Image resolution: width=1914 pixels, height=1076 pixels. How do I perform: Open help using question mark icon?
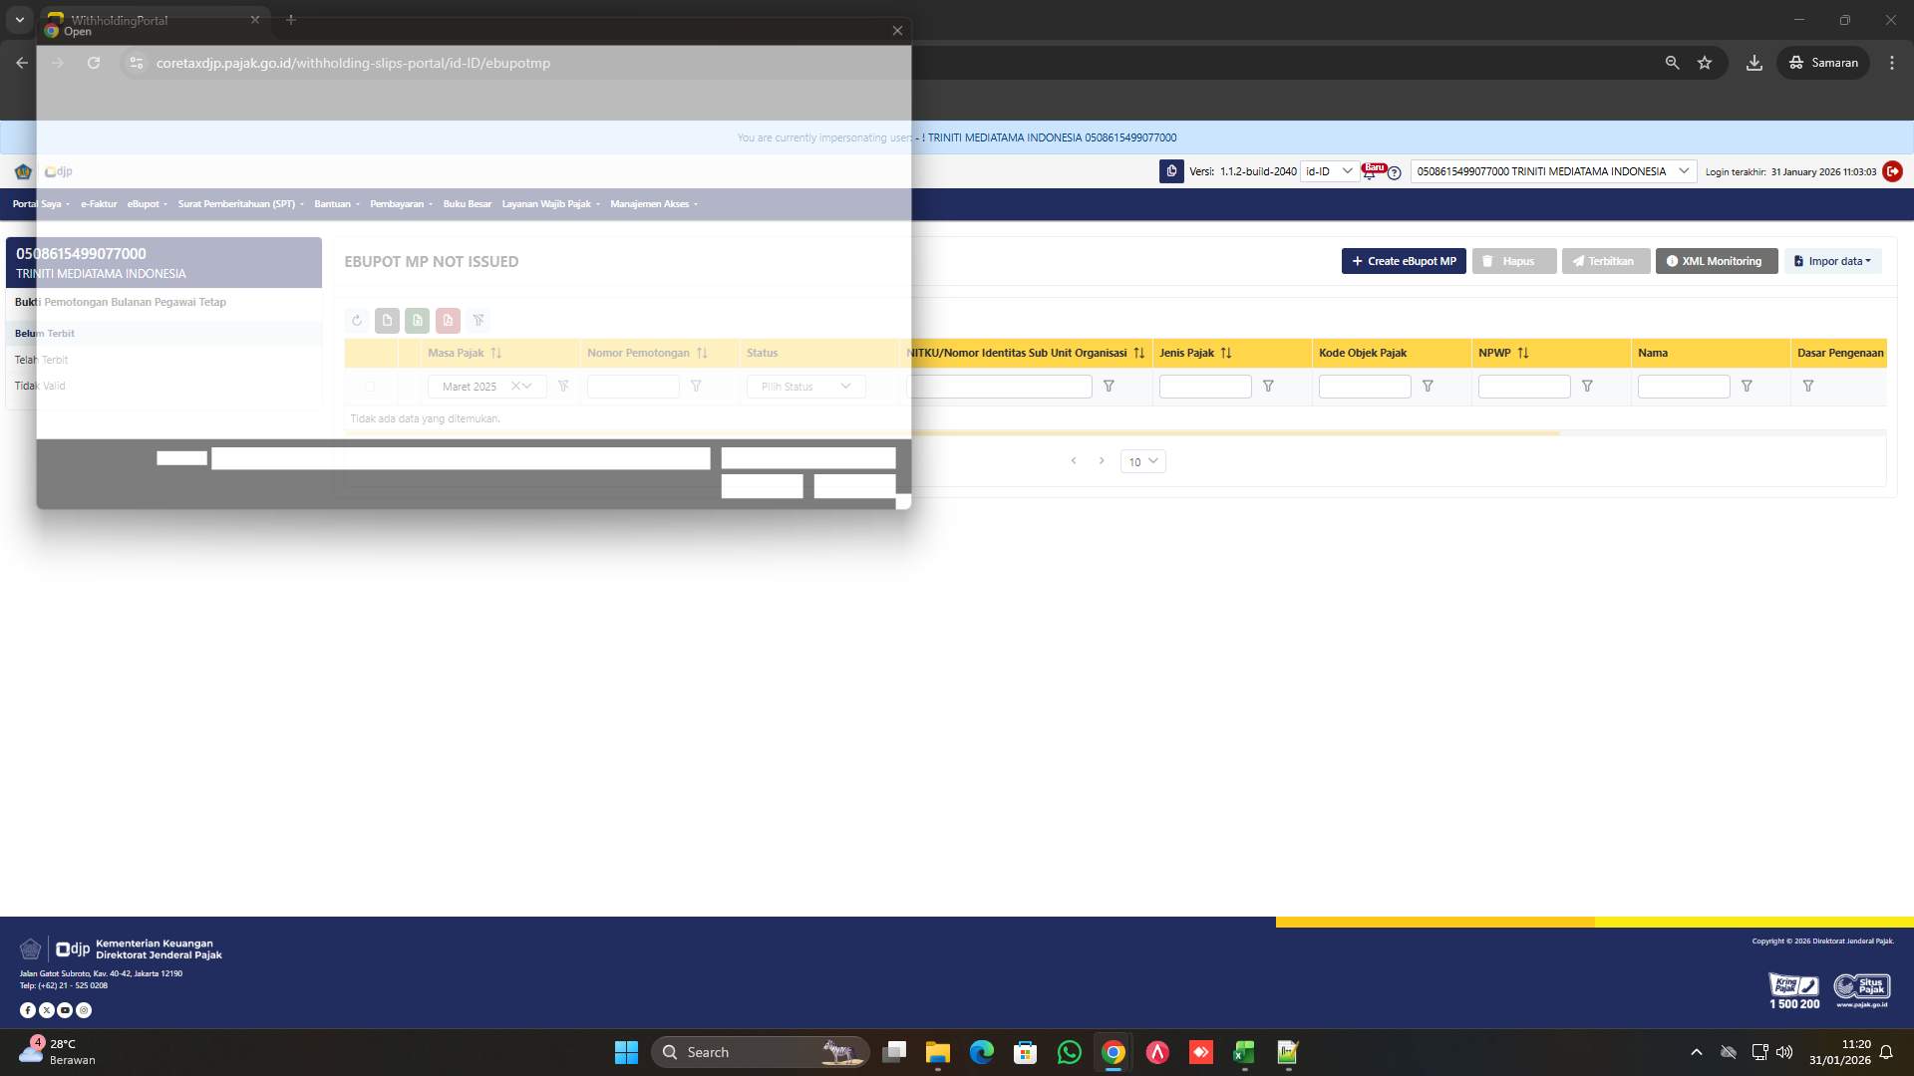(x=1393, y=172)
